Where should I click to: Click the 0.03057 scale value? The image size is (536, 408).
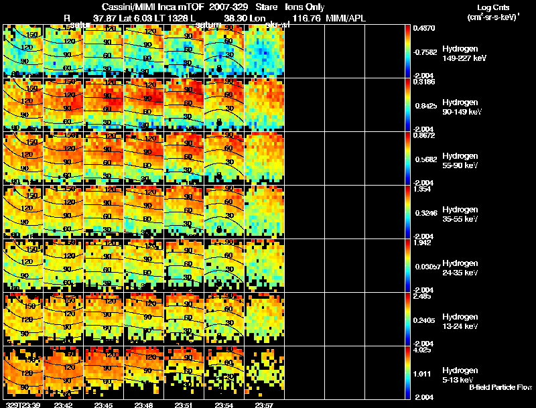tap(427, 267)
